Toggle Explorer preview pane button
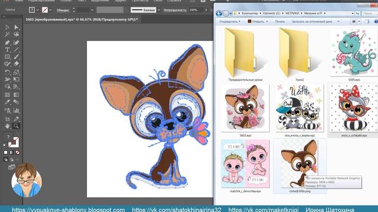This screenshot has height=212, width=378. [367, 21]
